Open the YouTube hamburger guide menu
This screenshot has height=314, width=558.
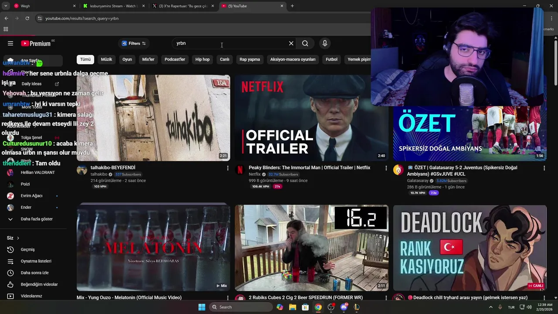point(10,43)
